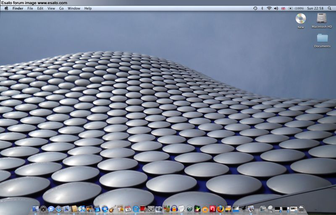The width and height of the screenshot is (336, 215).
Task: Open the Apple menu
Action: pos(6,8)
